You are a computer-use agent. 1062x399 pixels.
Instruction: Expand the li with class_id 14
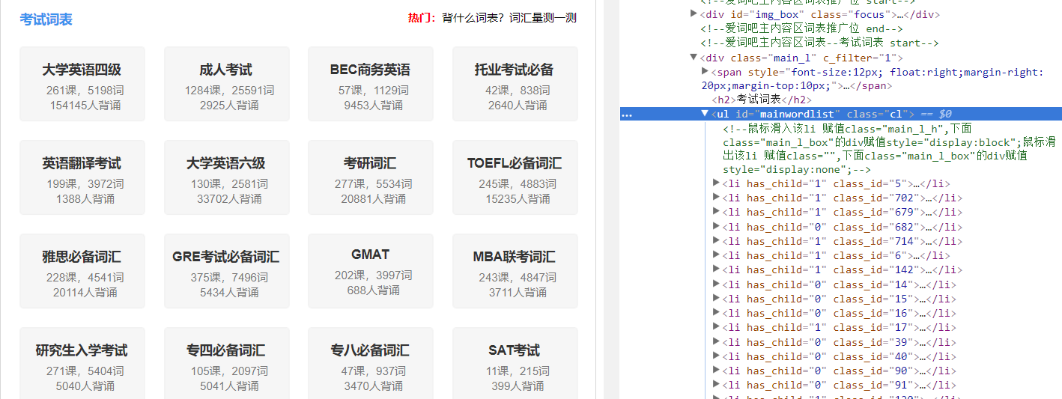(716, 283)
